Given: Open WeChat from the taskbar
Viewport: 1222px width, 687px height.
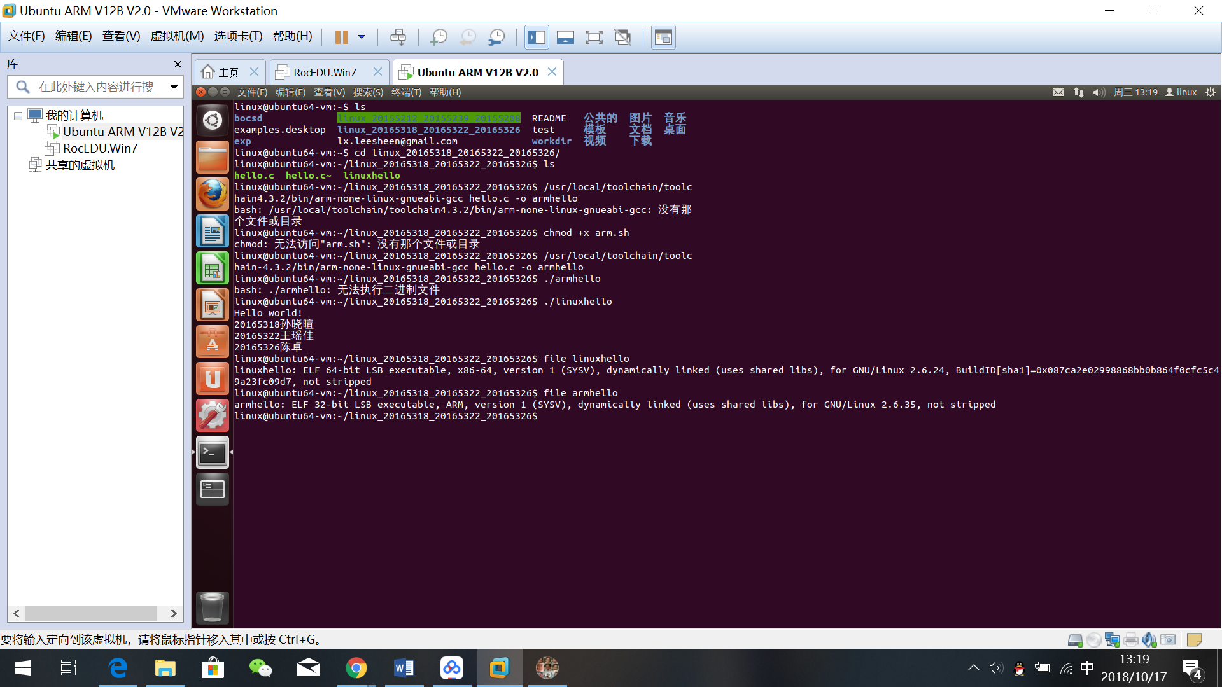Looking at the screenshot, I should 261,668.
